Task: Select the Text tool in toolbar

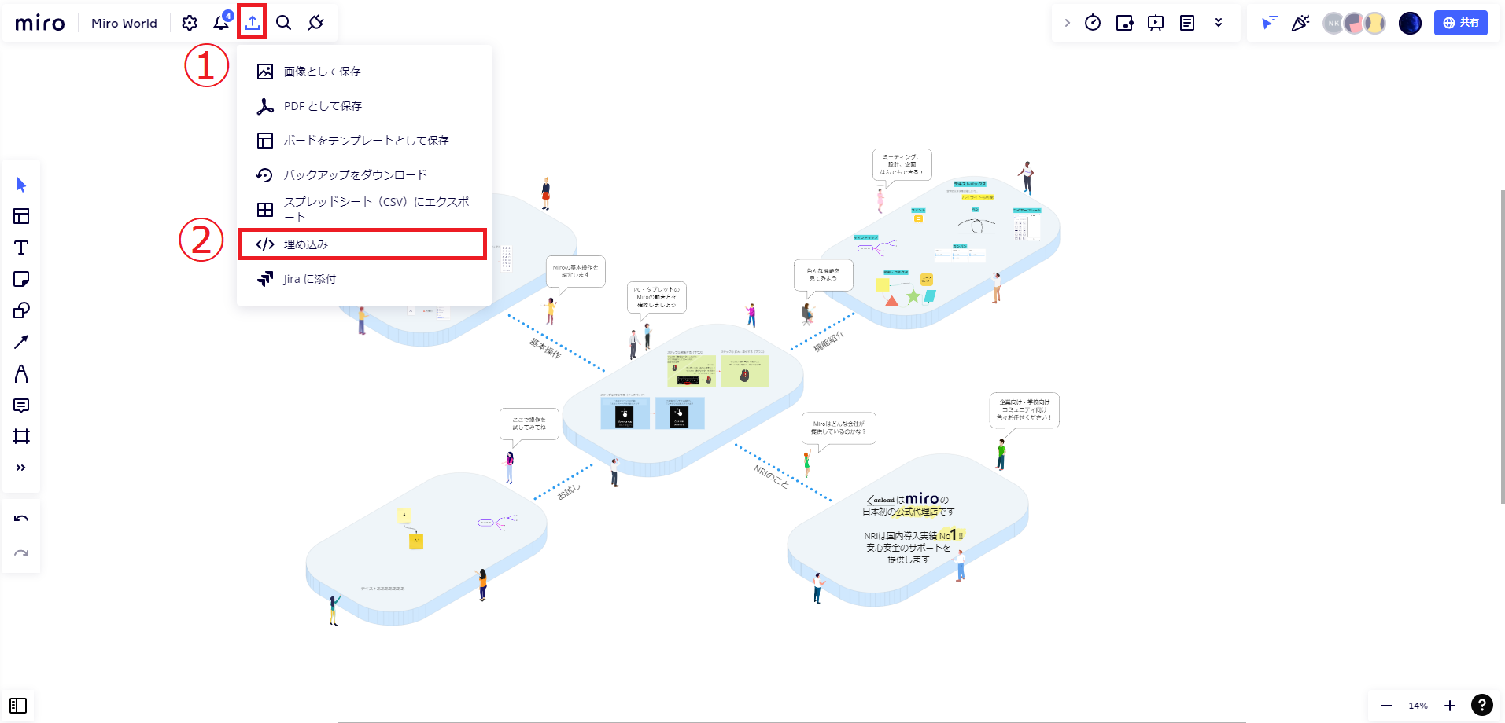Action: pyautogui.click(x=21, y=248)
